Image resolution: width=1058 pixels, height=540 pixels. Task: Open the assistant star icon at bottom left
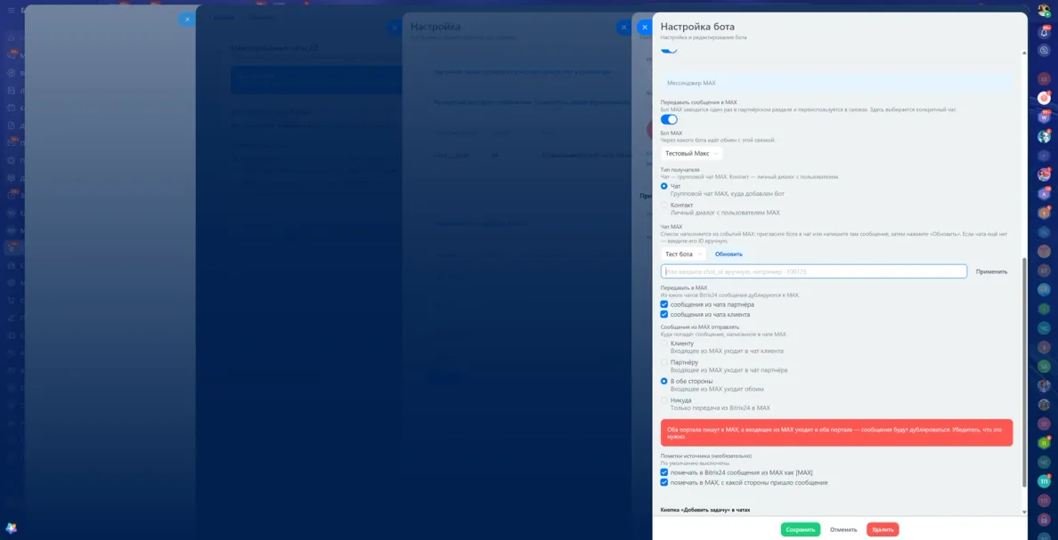pyautogui.click(x=11, y=528)
